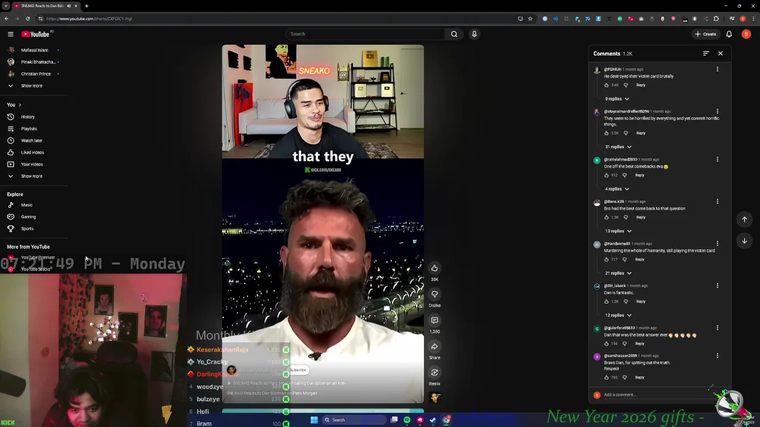Expand the 12 replies thread
The height and width of the screenshot is (427, 760).
click(x=618, y=315)
